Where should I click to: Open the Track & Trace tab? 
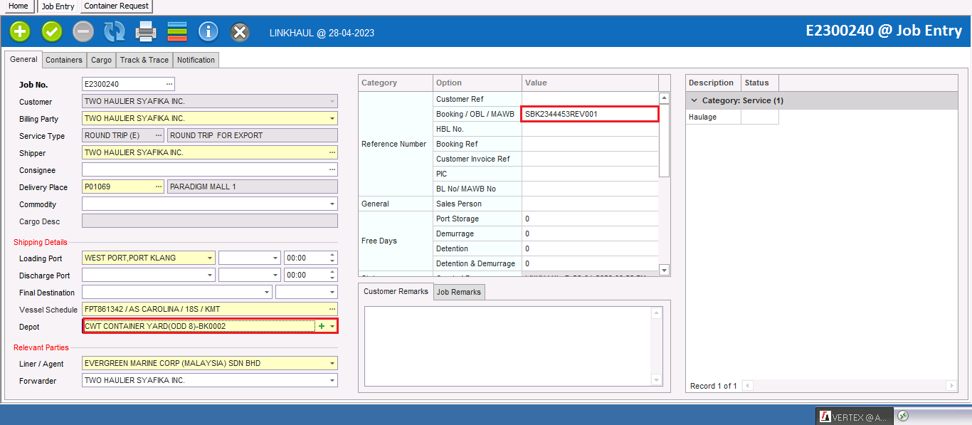coord(144,60)
